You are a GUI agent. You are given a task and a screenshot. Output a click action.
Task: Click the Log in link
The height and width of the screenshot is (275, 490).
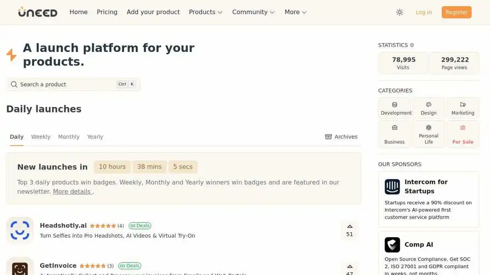click(424, 12)
